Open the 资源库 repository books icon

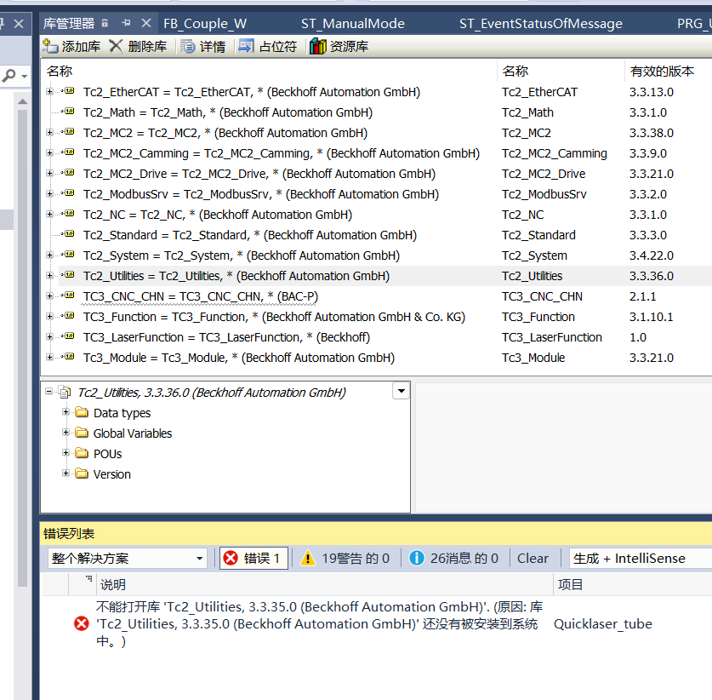(x=318, y=46)
